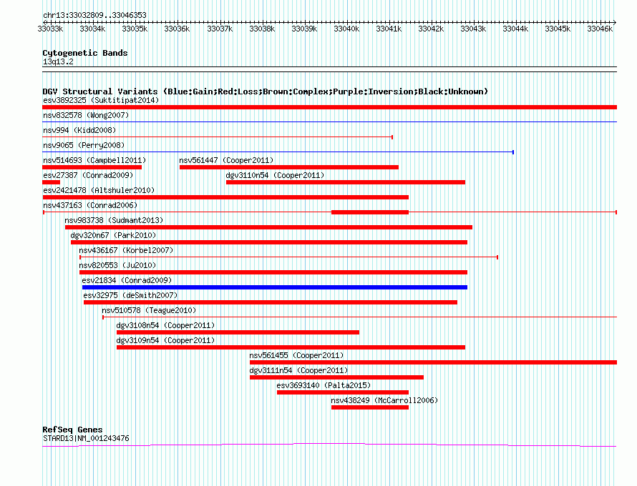The image size is (637, 486).
Task: Click the red nsv514693 loss bar
Action: [92, 167]
